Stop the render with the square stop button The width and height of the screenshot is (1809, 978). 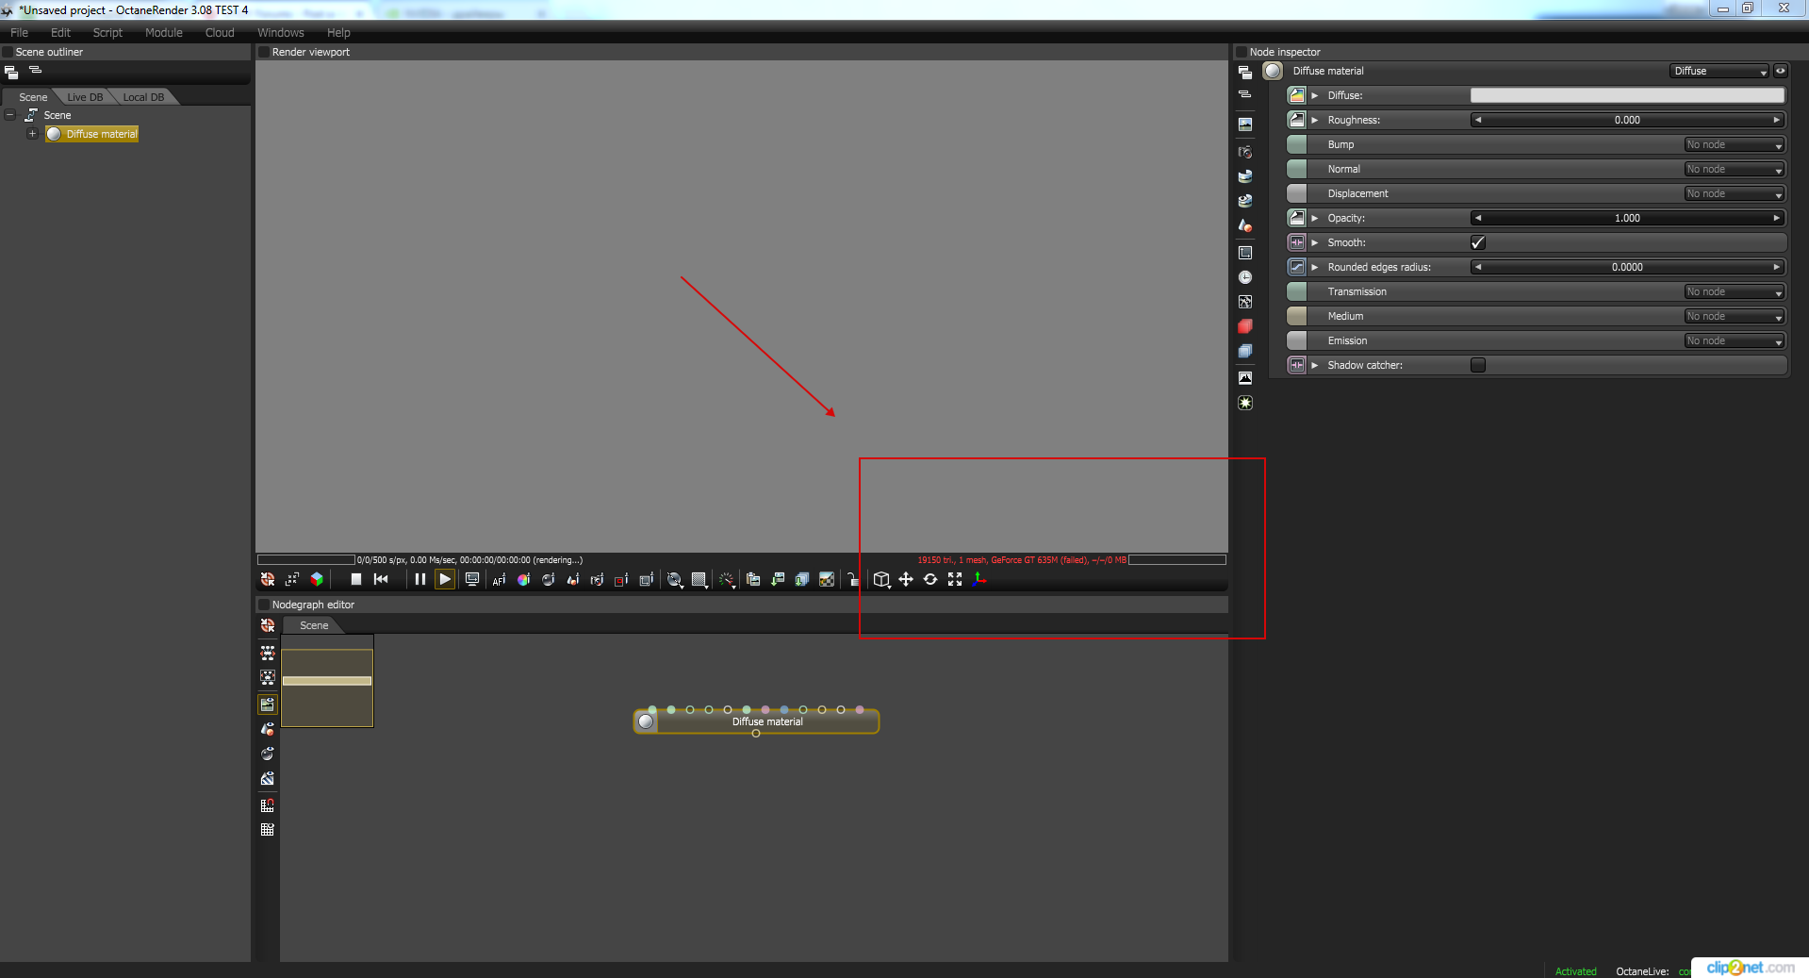[356, 579]
